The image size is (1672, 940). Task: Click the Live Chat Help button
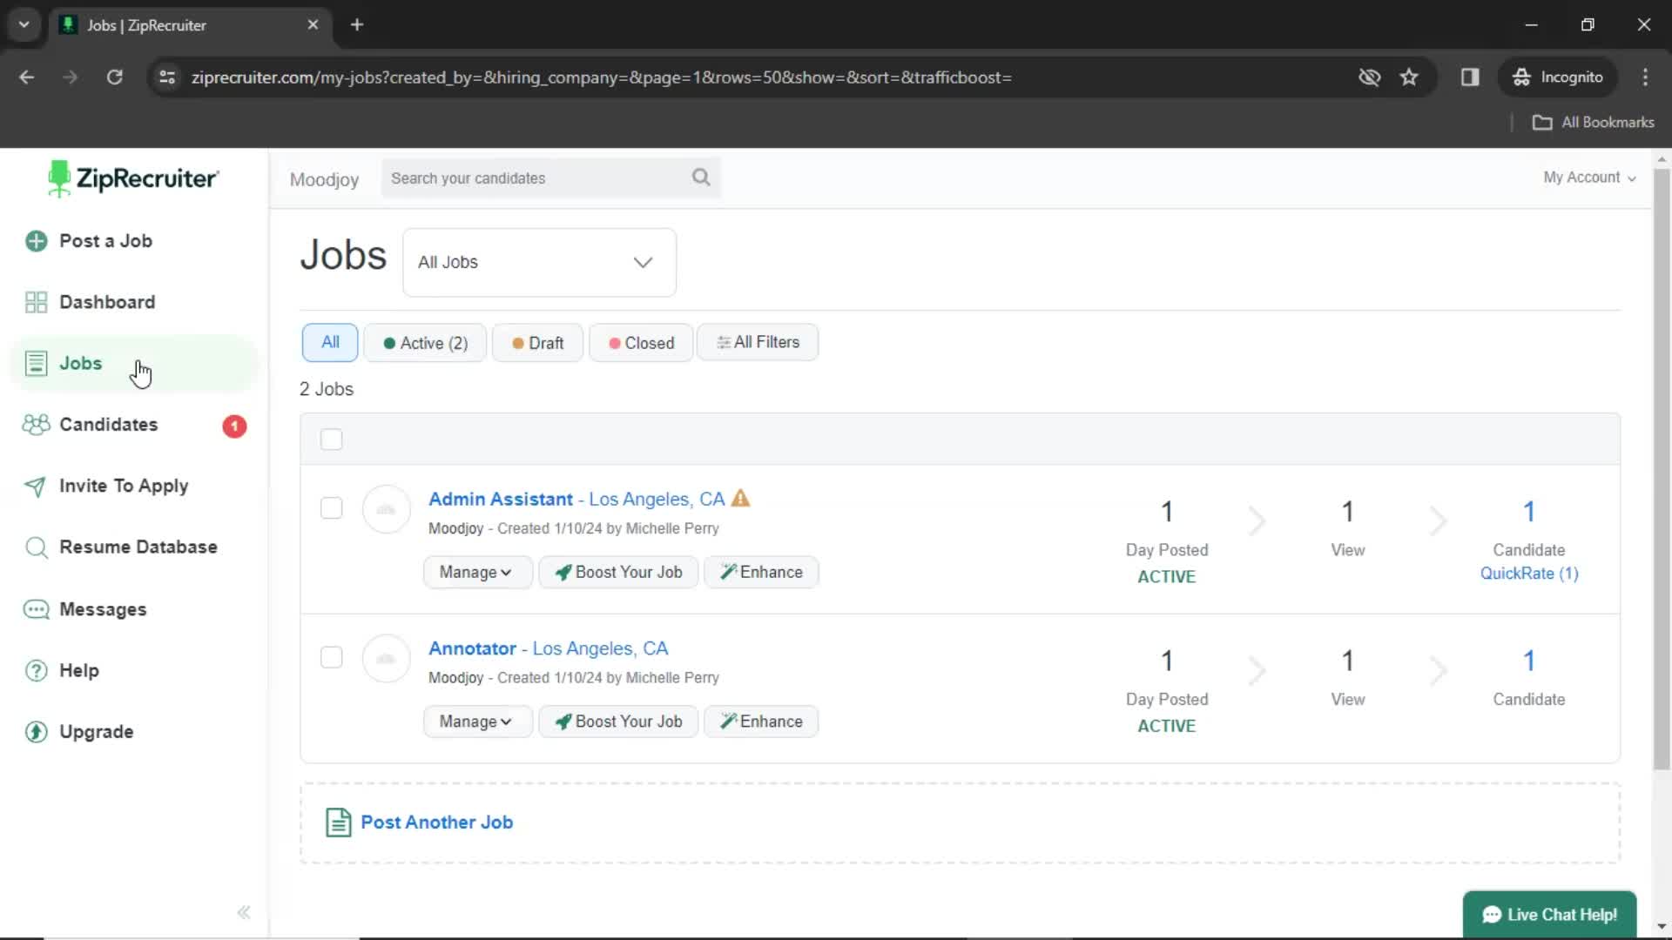tap(1550, 914)
